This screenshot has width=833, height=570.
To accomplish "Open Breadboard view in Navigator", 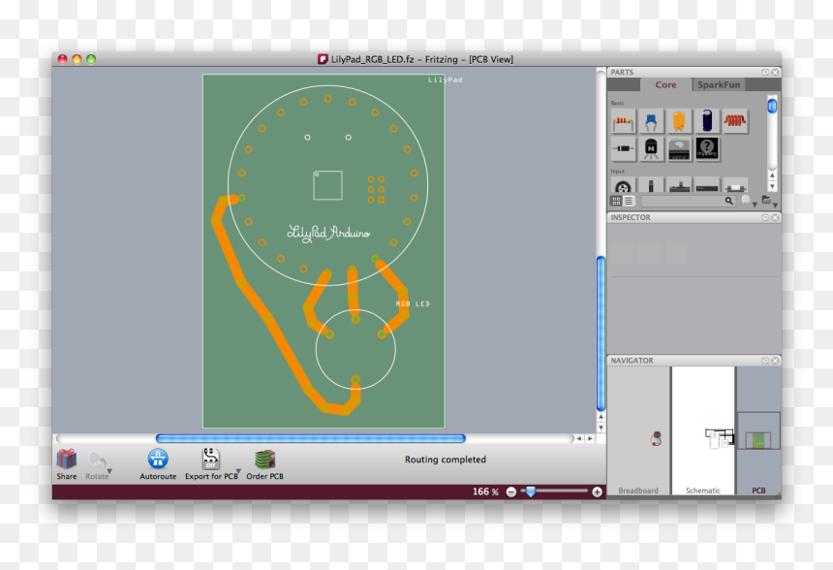I will 638,430.
